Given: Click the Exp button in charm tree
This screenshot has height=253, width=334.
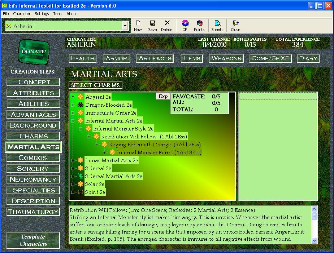Looking at the screenshot, I should pos(163,96).
